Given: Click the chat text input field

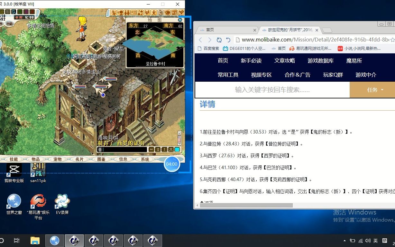Looking at the screenshot, I should tap(122, 150).
